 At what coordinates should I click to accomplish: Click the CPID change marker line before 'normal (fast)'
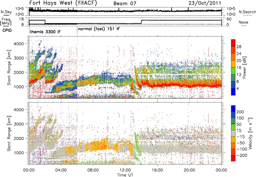(x=77, y=30)
